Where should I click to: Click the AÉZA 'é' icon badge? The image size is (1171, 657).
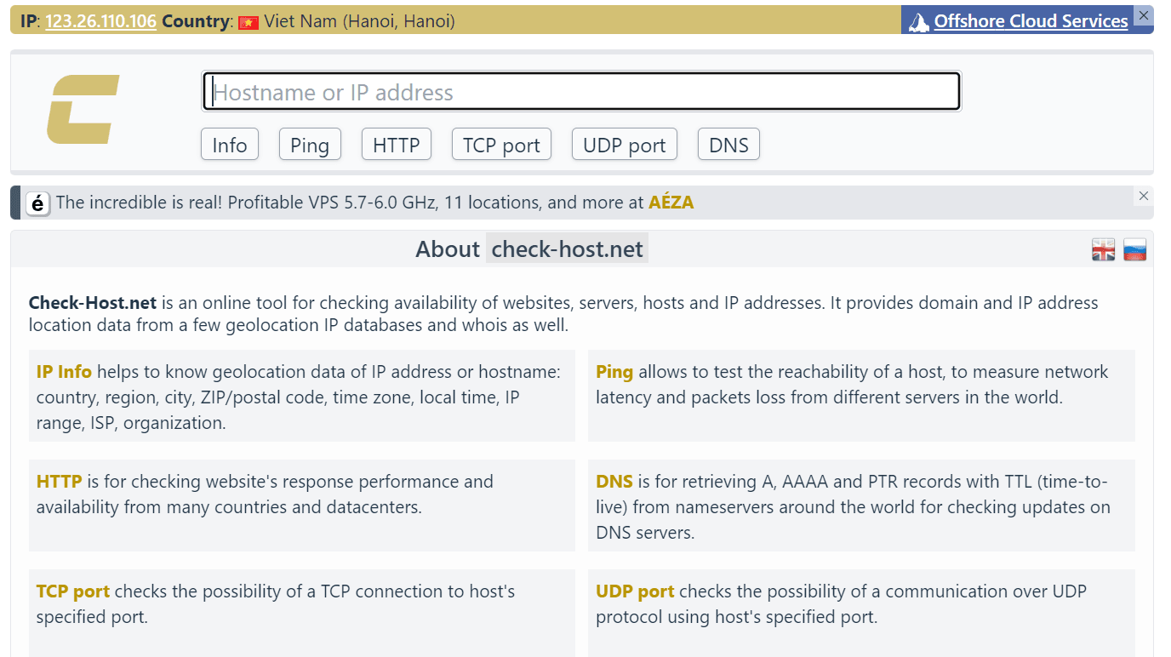tap(37, 203)
